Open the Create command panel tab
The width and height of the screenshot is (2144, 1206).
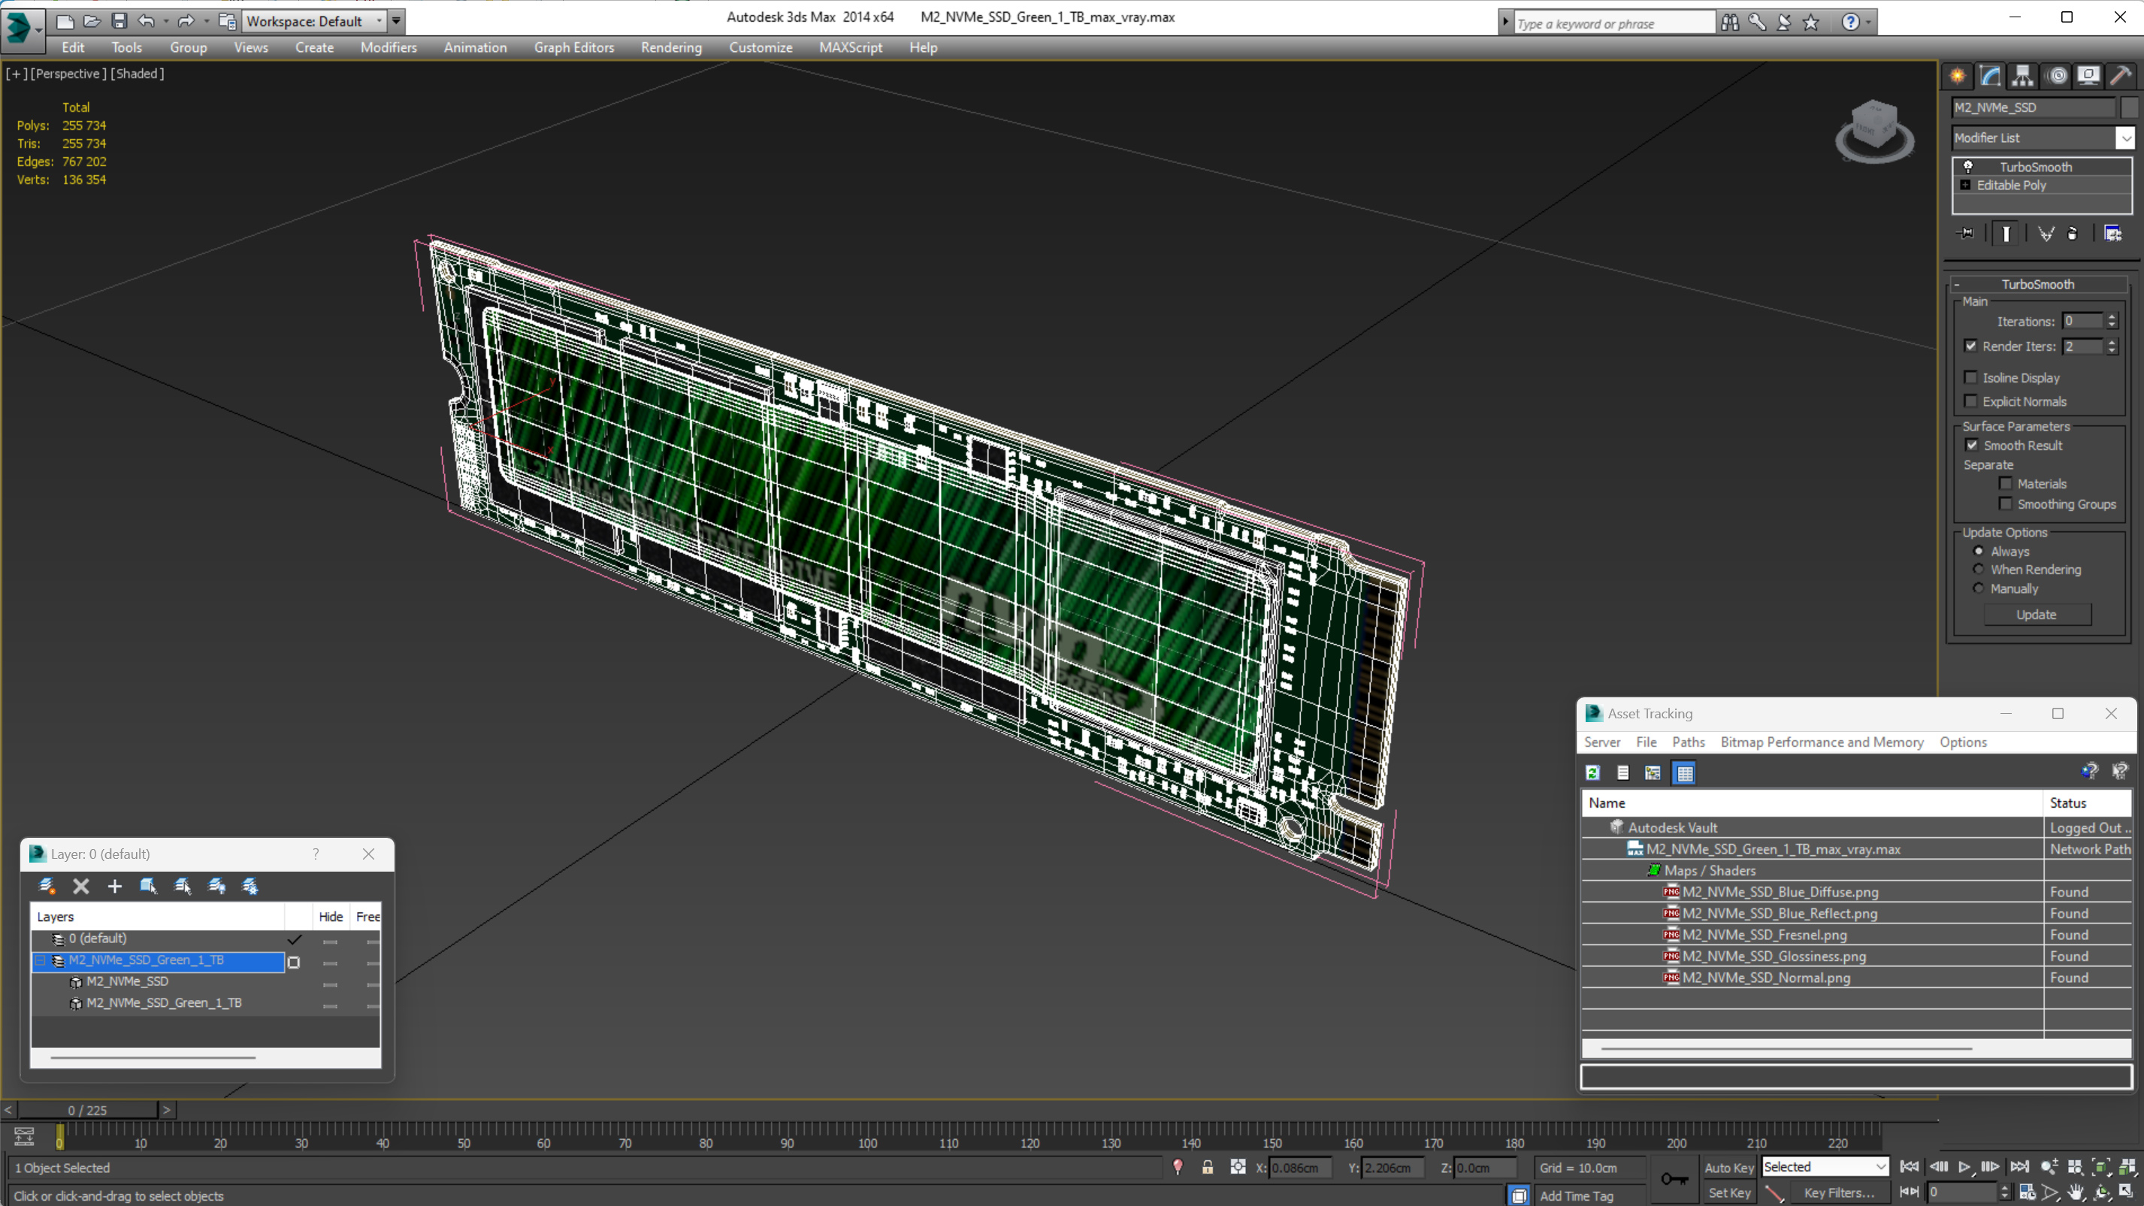1958,76
